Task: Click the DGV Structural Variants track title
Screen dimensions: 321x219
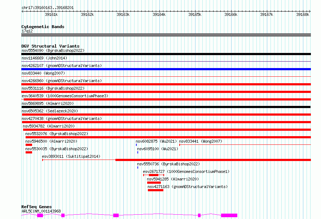Action: click(50, 46)
